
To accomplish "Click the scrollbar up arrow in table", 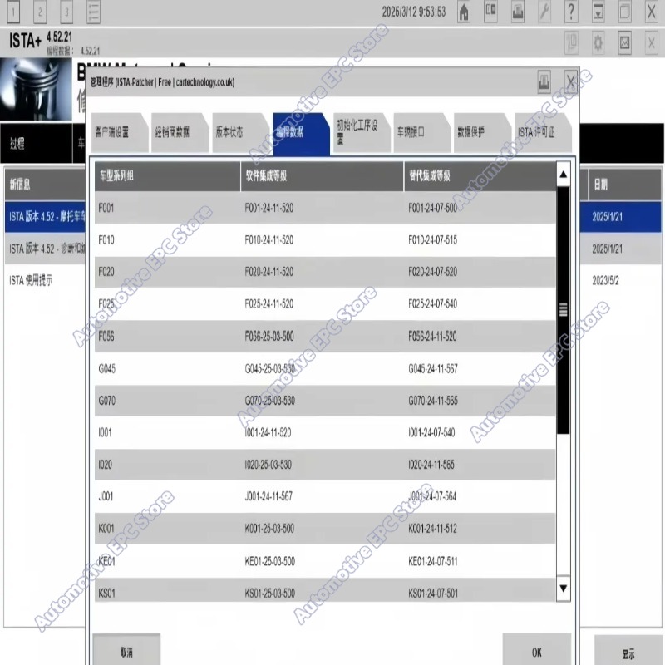I will 563,174.
